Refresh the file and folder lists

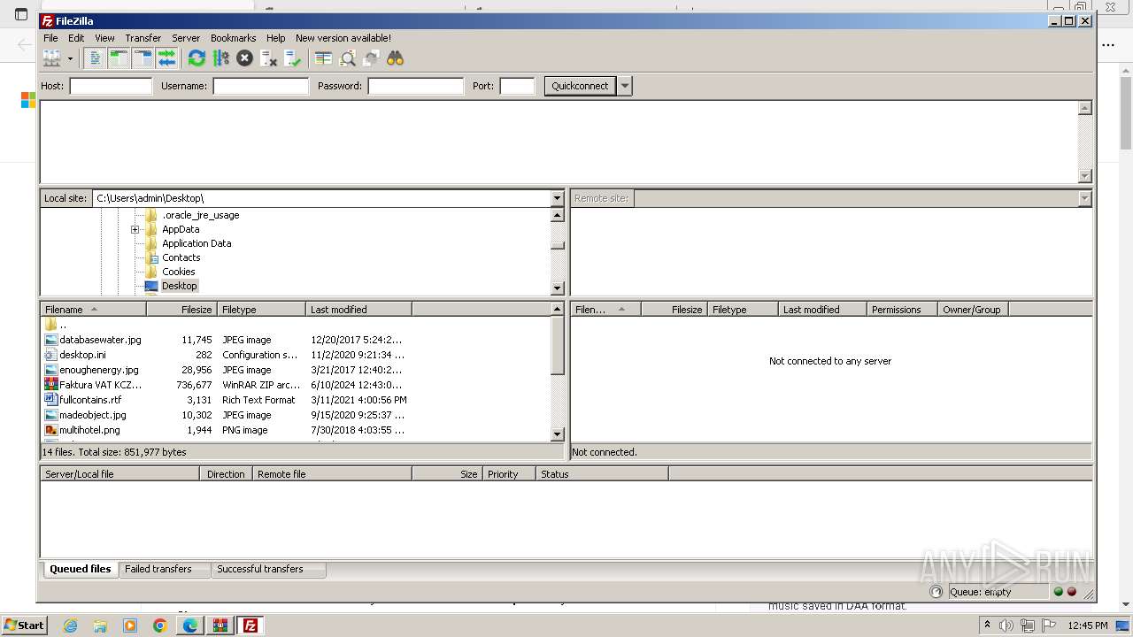(197, 58)
